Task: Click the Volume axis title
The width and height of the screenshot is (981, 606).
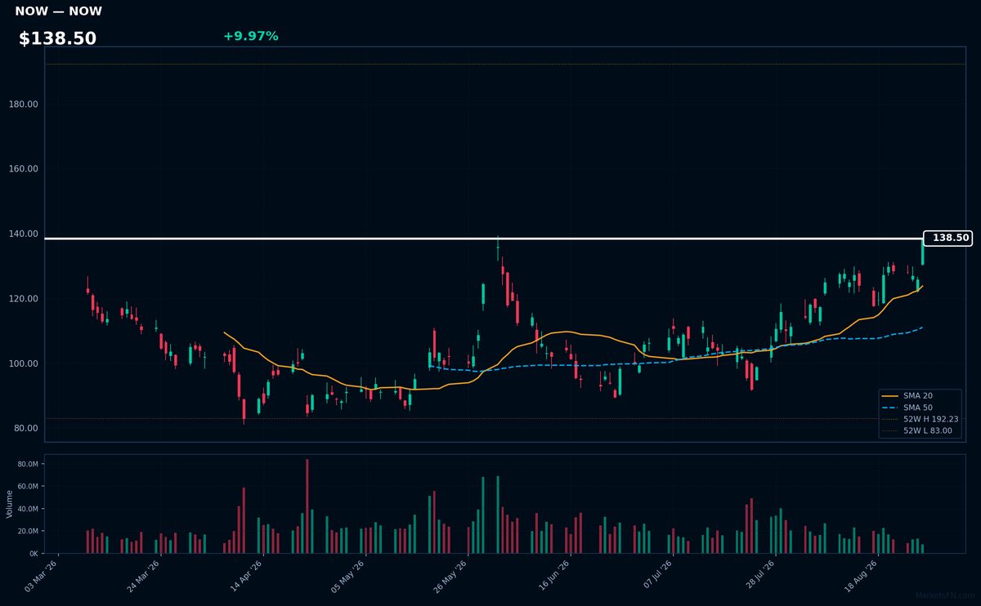Action: point(10,504)
